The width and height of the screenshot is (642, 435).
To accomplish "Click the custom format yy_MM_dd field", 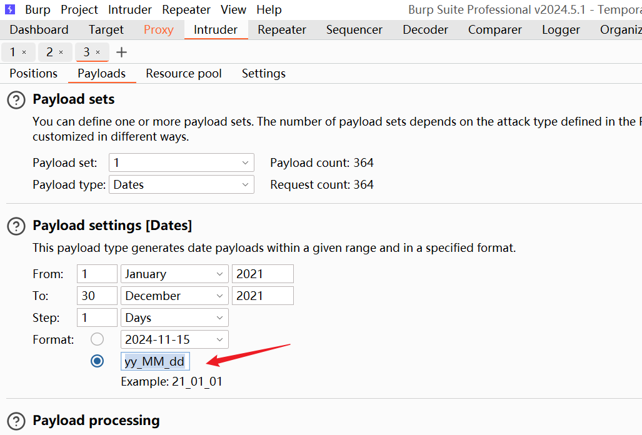I will pos(154,361).
